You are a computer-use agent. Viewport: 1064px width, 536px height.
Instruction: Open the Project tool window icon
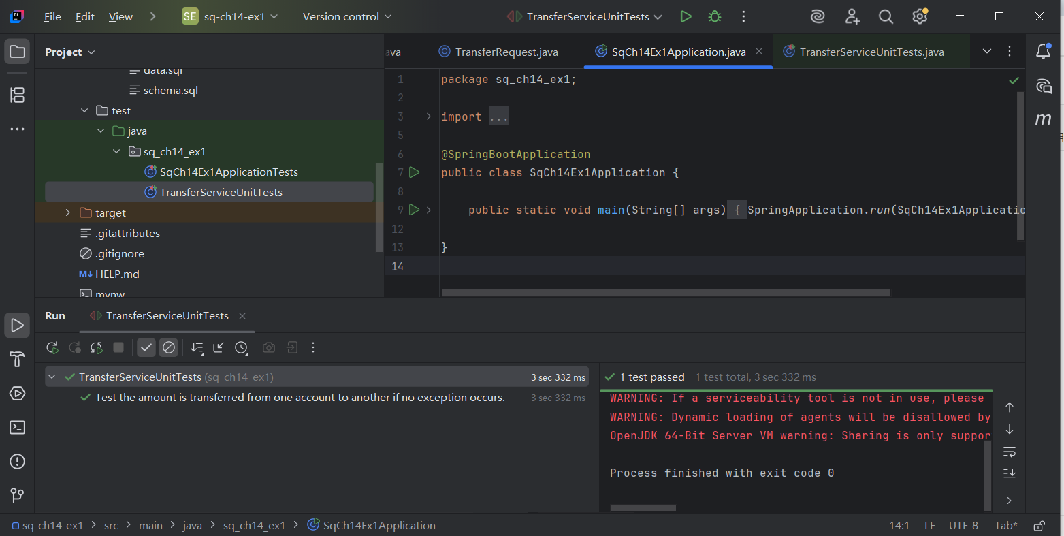coord(18,52)
